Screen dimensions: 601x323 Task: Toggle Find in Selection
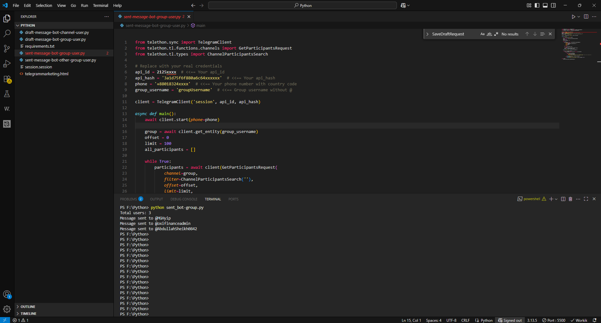point(542,34)
